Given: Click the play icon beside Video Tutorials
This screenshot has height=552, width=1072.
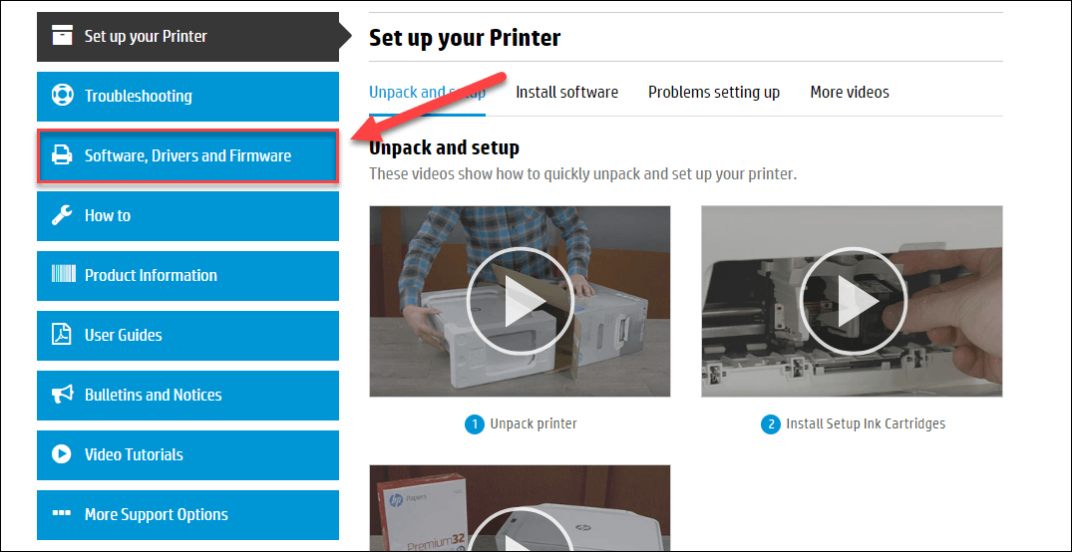Looking at the screenshot, I should (62, 454).
